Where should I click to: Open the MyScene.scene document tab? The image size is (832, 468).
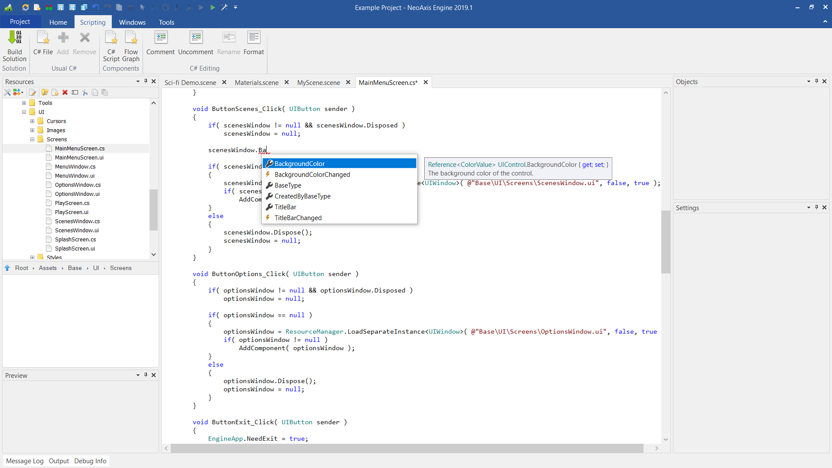pyautogui.click(x=318, y=82)
